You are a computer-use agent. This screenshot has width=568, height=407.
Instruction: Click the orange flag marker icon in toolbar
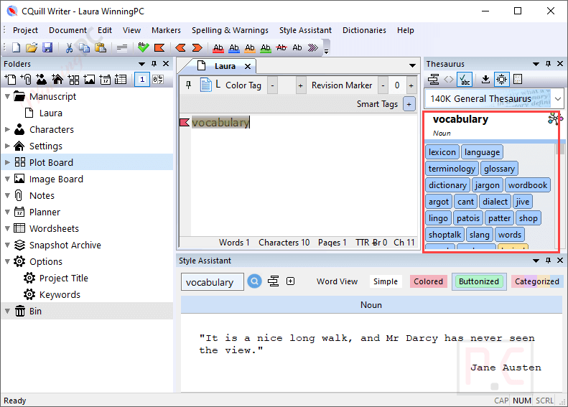pyautogui.click(x=159, y=47)
